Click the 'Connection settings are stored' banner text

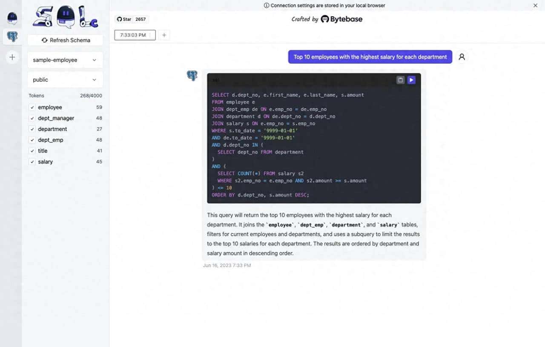[328, 6]
